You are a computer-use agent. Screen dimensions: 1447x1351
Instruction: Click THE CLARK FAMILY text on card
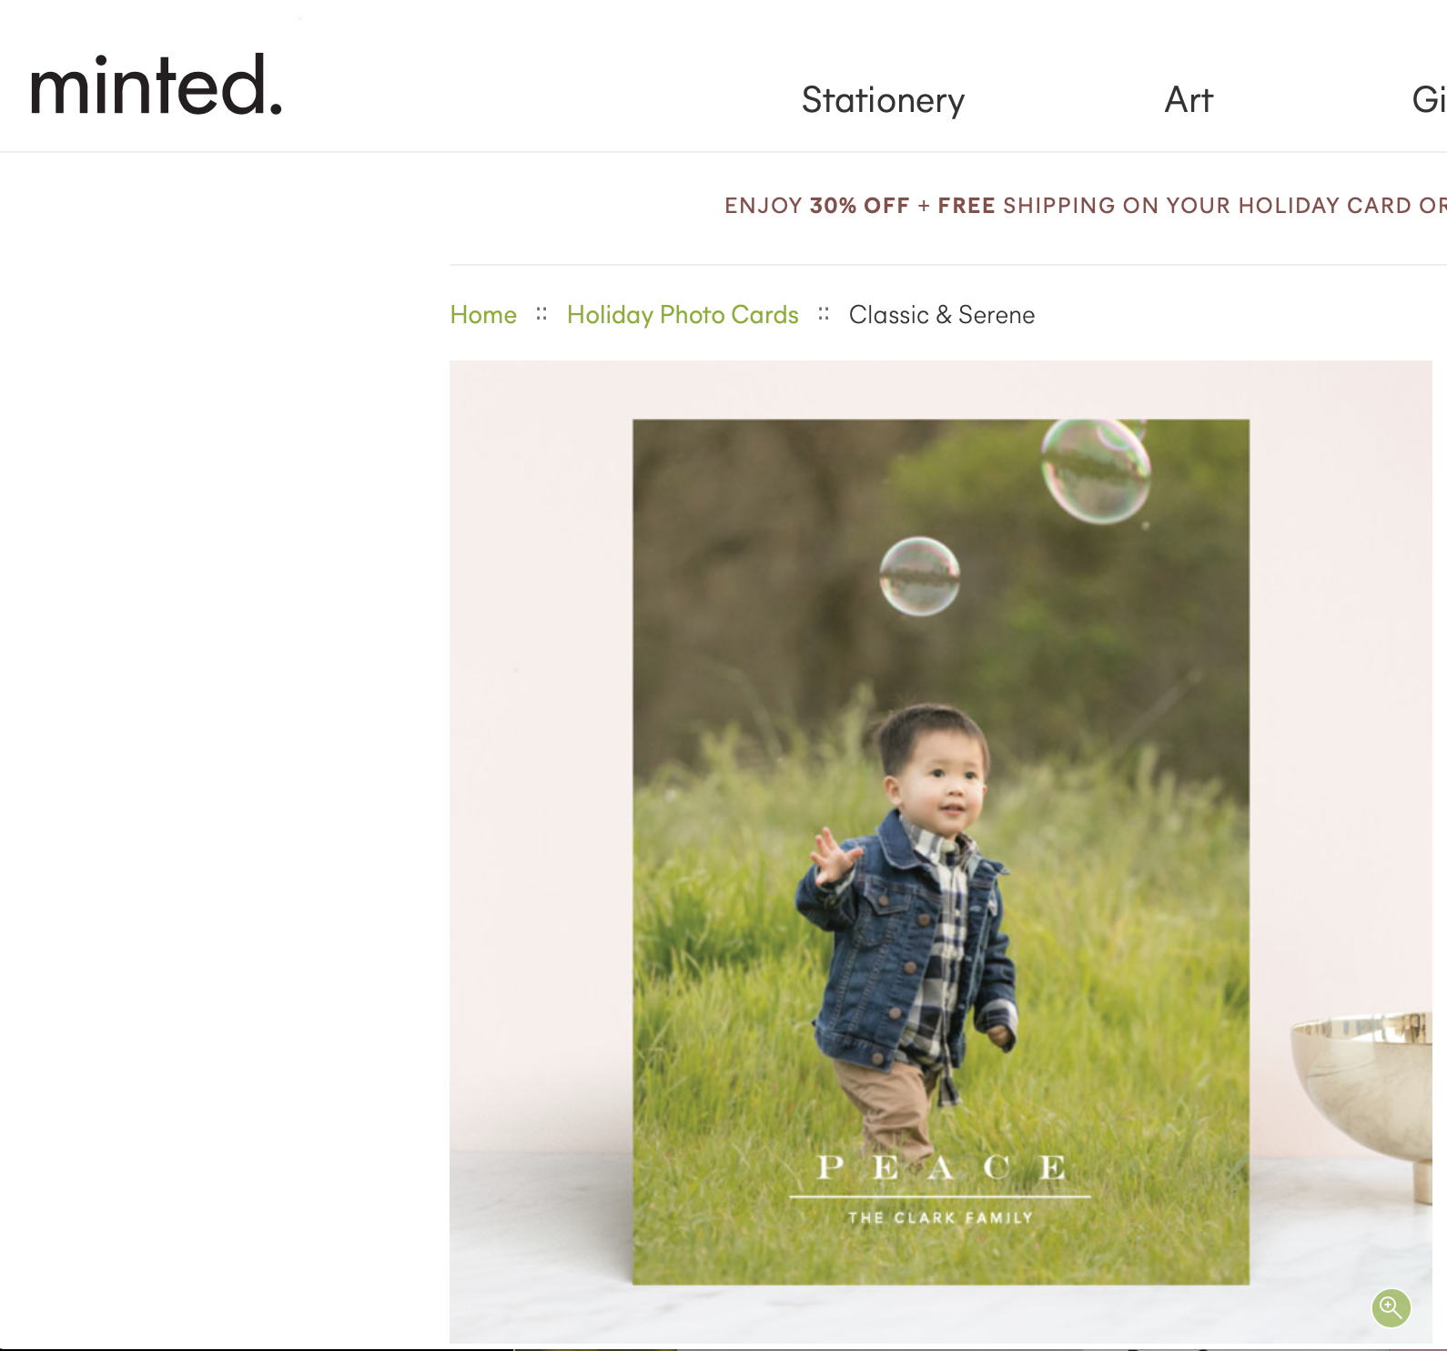tap(940, 1217)
